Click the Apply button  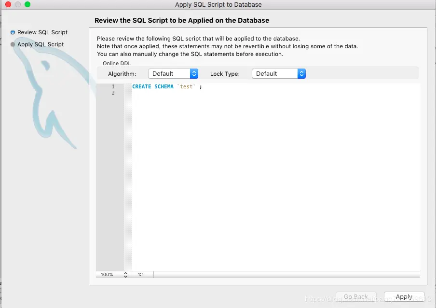point(404,297)
